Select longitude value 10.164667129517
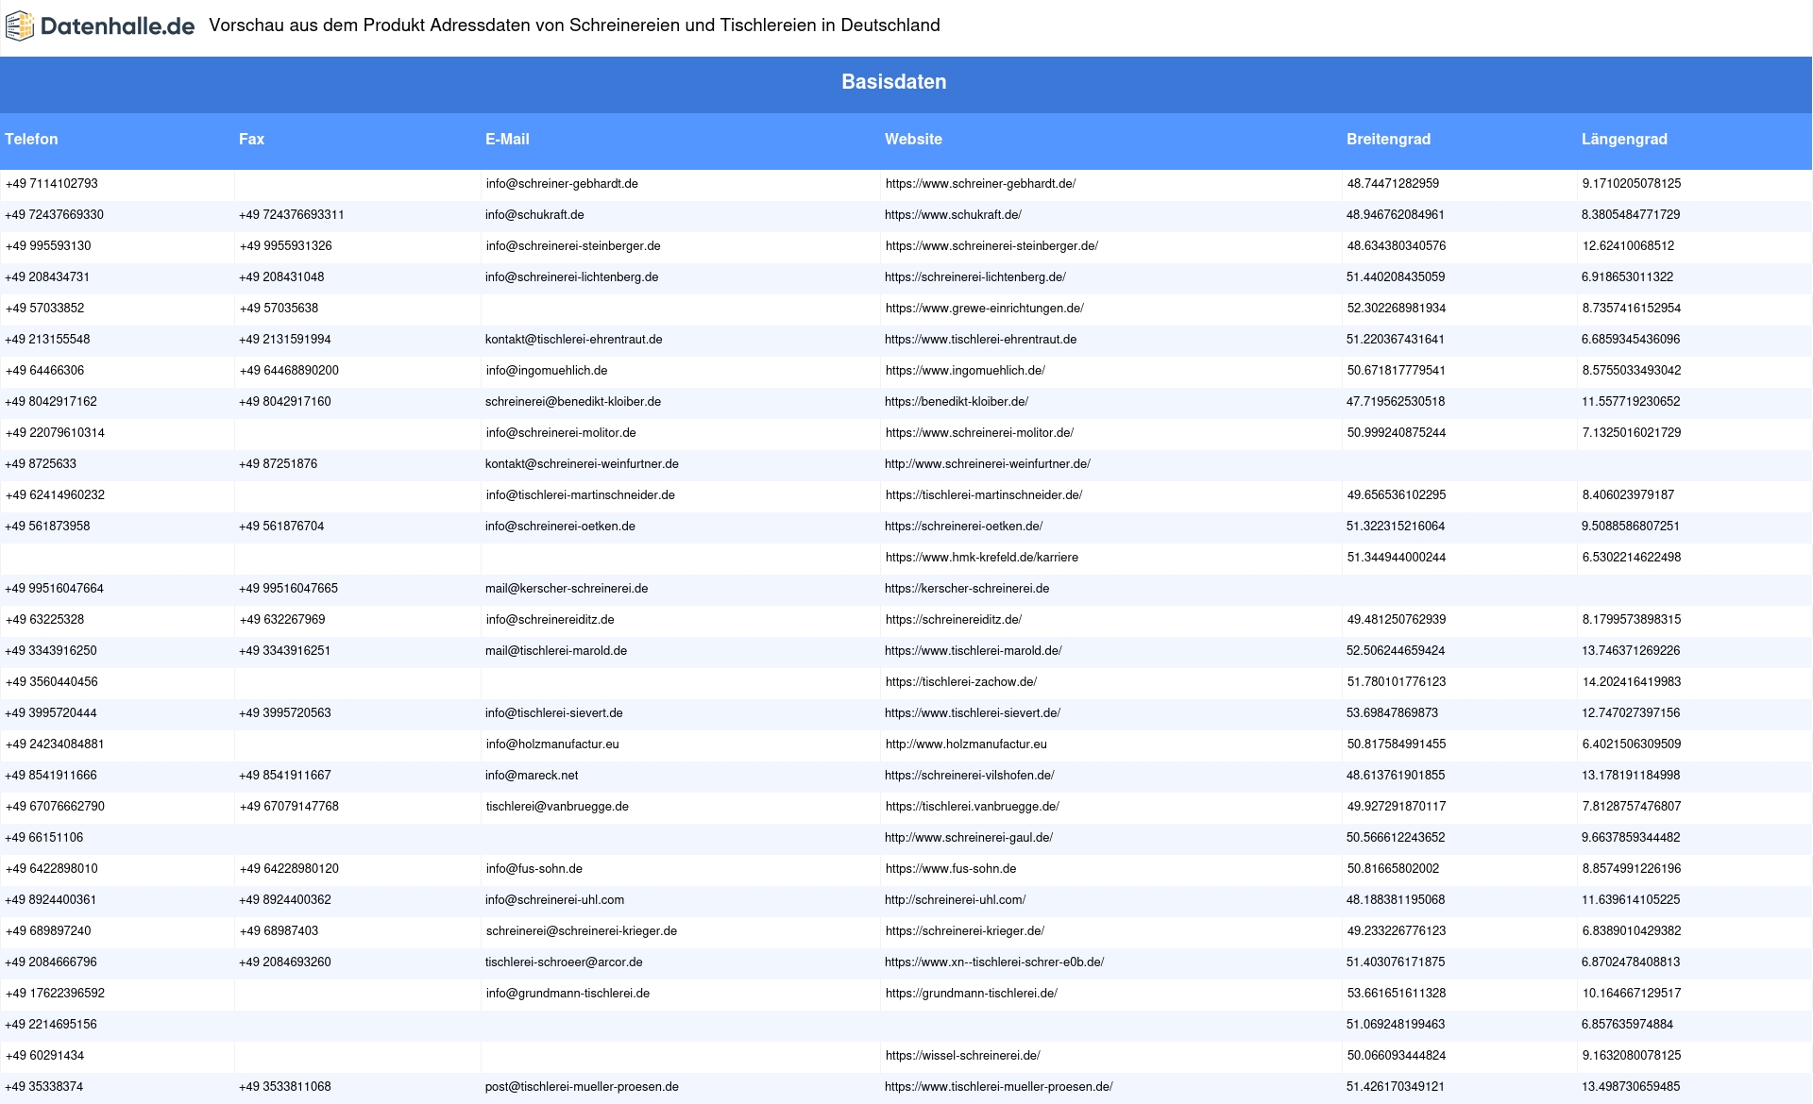This screenshot has height=1104, width=1813. tap(1632, 994)
